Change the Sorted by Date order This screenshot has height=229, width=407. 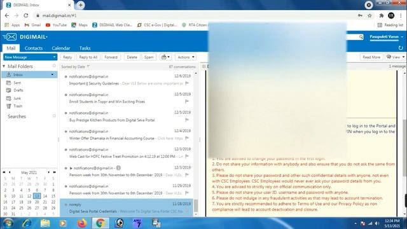(x=76, y=67)
